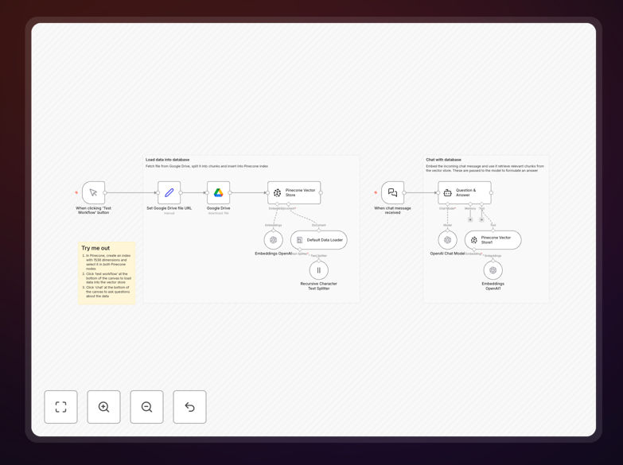Click the Memory plus connector under Question & Answer
This screenshot has height=465, width=623.
click(470, 219)
